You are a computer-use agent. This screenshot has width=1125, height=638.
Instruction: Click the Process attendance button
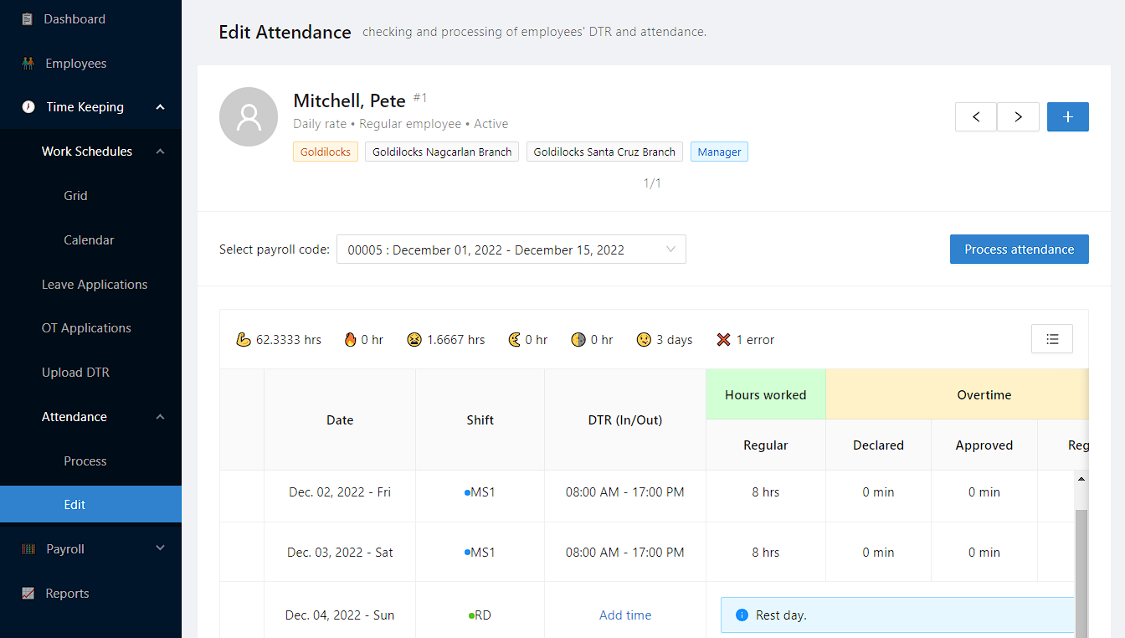1019,250
